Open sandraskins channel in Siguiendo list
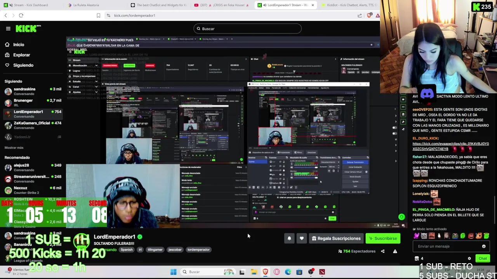Viewport: 497px width, 279px height. [33, 91]
